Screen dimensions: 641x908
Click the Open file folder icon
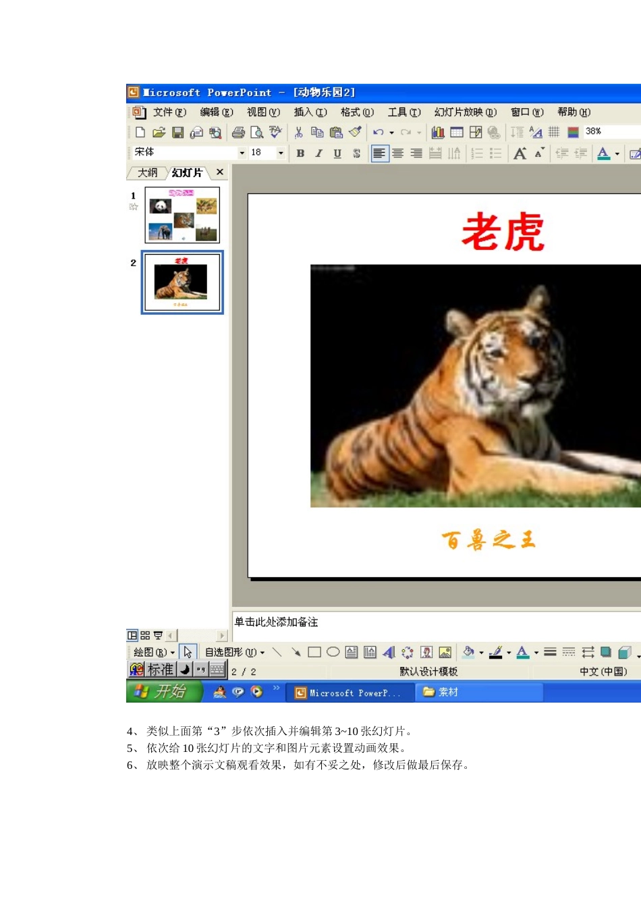point(159,132)
